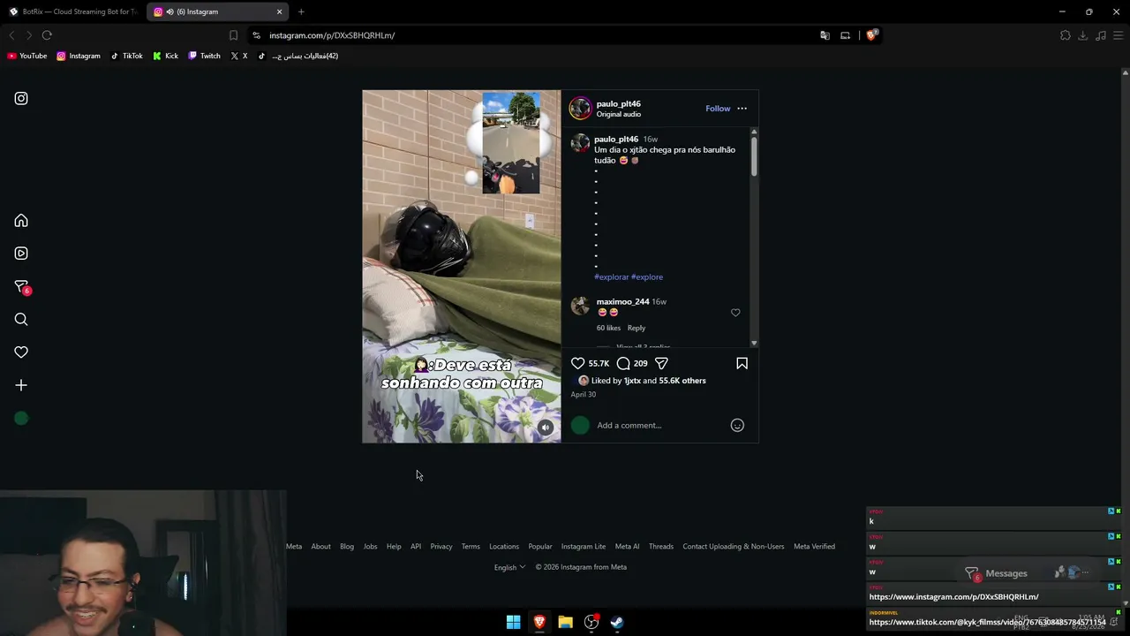The width and height of the screenshot is (1130, 636).
Task: Reload the current page
Action: (47, 35)
